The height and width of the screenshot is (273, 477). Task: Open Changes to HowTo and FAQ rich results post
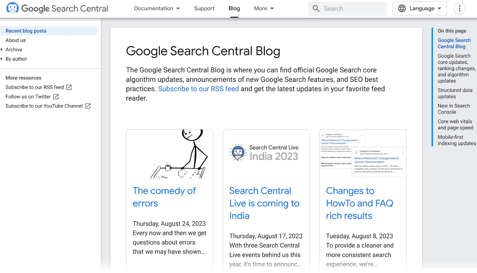point(360,203)
